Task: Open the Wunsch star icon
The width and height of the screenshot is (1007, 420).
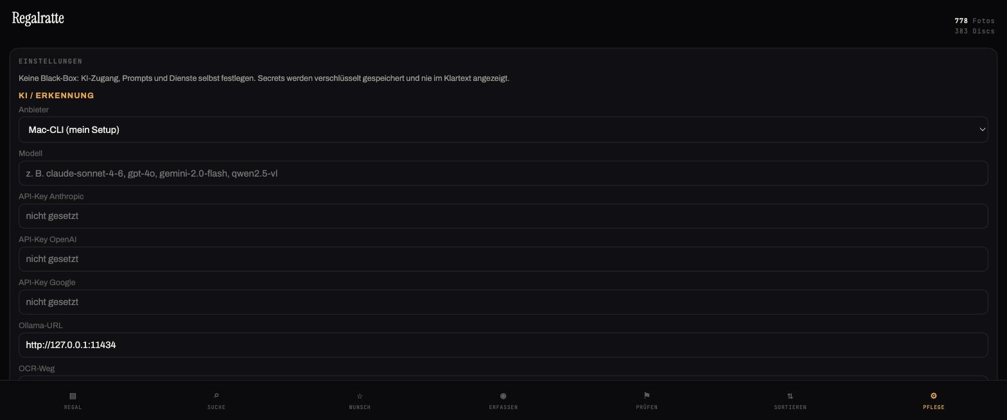Action: (360, 396)
